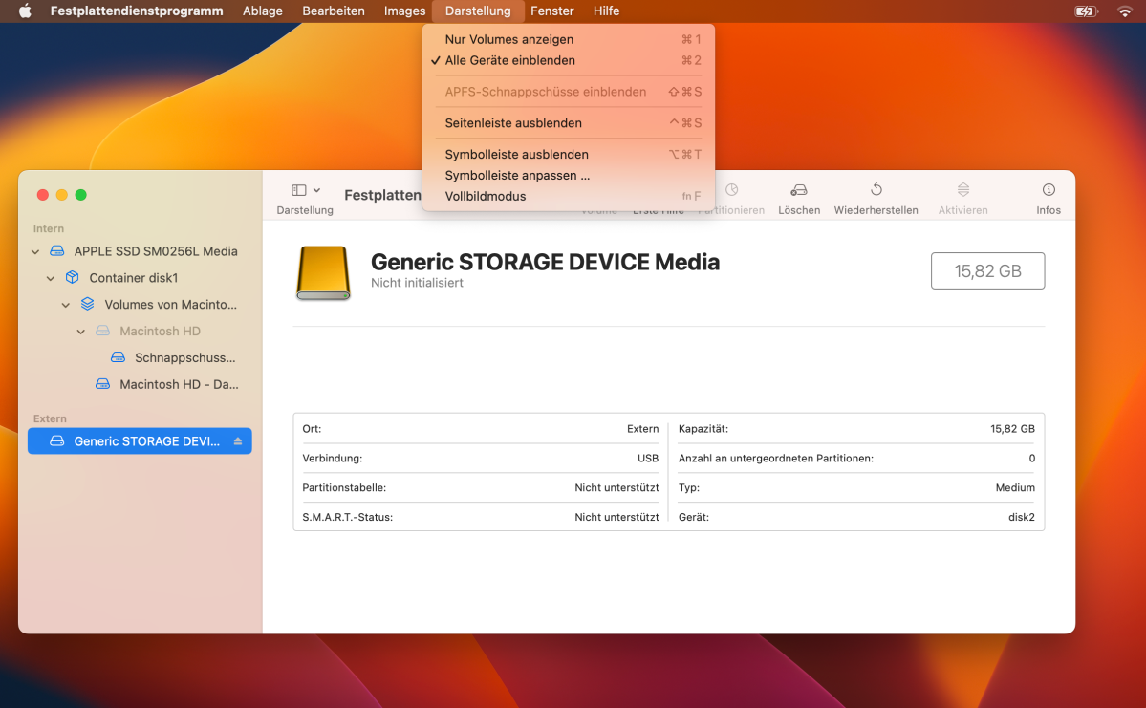Choose Symbolleiste ausblenden from menu
Image resolution: width=1146 pixels, height=708 pixels.
click(x=569, y=154)
